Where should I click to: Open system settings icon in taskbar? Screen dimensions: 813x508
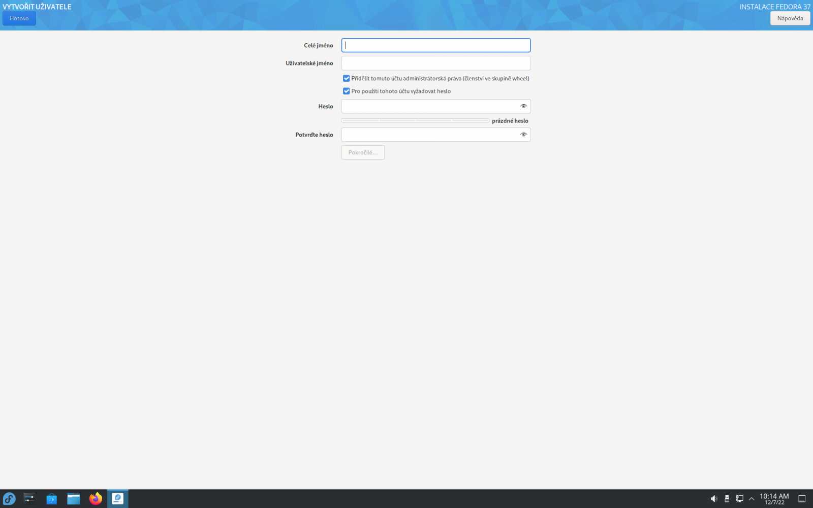pyautogui.click(x=29, y=498)
